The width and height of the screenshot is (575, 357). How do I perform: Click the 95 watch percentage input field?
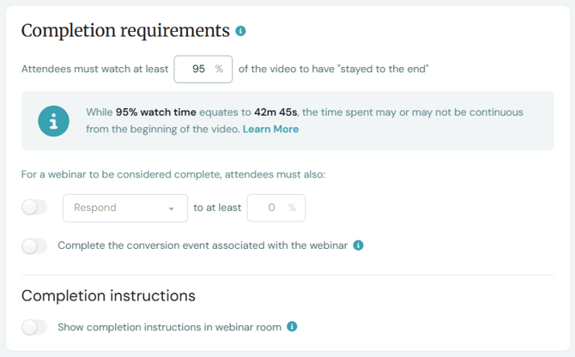tap(197, 69)
